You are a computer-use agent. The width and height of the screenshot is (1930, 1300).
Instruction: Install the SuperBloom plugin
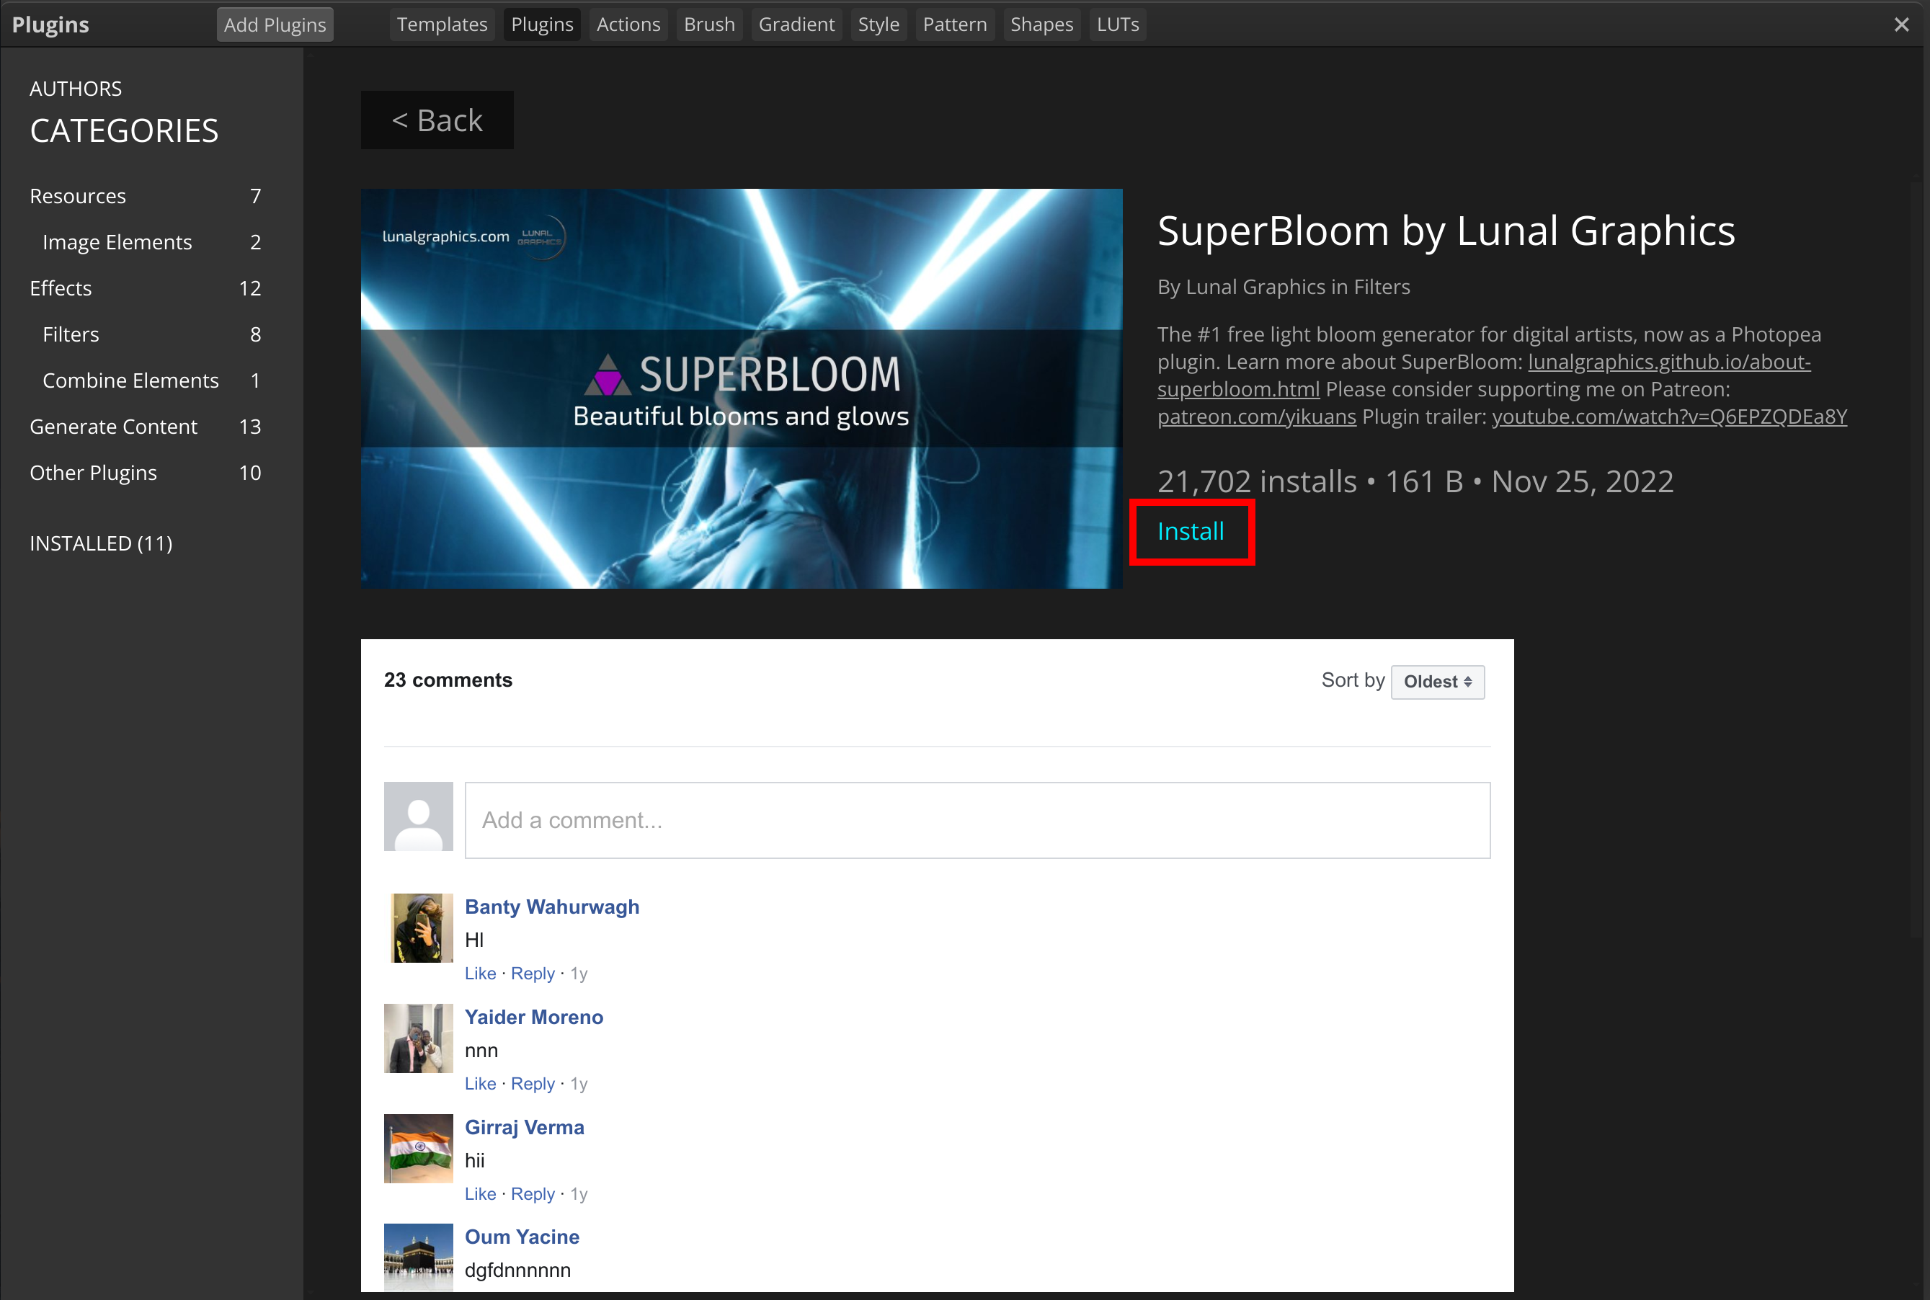(1190, 530)
